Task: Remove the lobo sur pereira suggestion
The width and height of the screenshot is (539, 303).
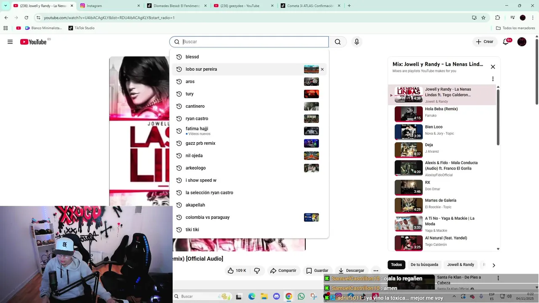Action: pyautogui.click(x=322, y=69)
